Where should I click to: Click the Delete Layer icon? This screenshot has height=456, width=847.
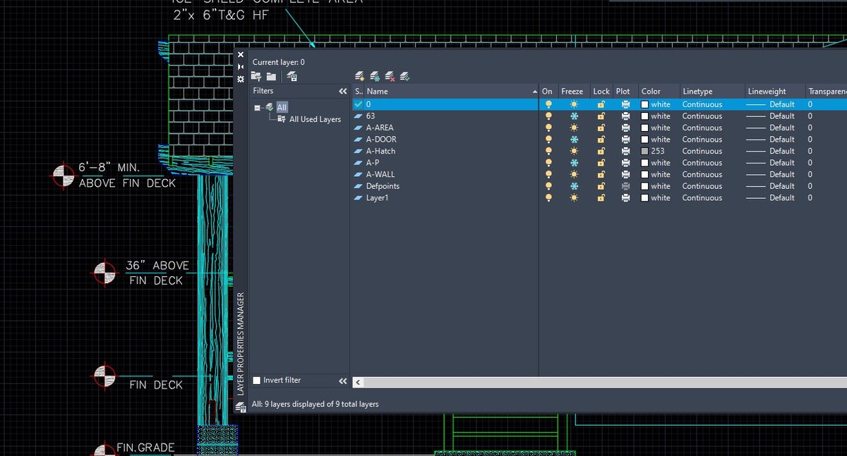pos(390,76)
